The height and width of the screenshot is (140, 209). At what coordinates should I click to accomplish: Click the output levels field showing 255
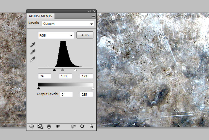[x=86, y=94]
